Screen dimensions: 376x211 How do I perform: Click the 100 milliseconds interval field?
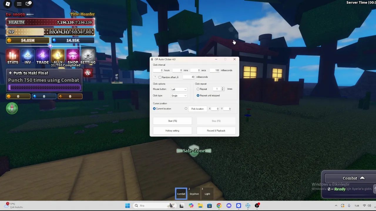click(x=214, y=70)
